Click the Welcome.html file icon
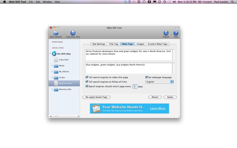 click(56, 83)
